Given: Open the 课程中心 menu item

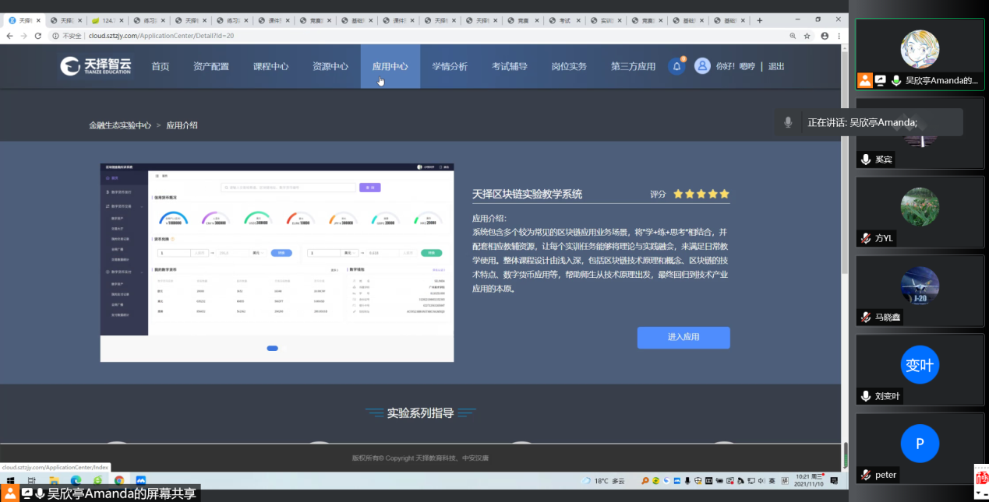Looking at the screenshot, I should pos(270,67).
